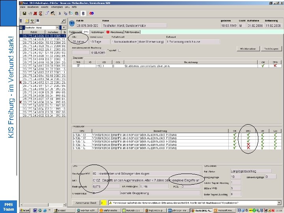Click the Start button on the taskbar

tap(25, 211)
